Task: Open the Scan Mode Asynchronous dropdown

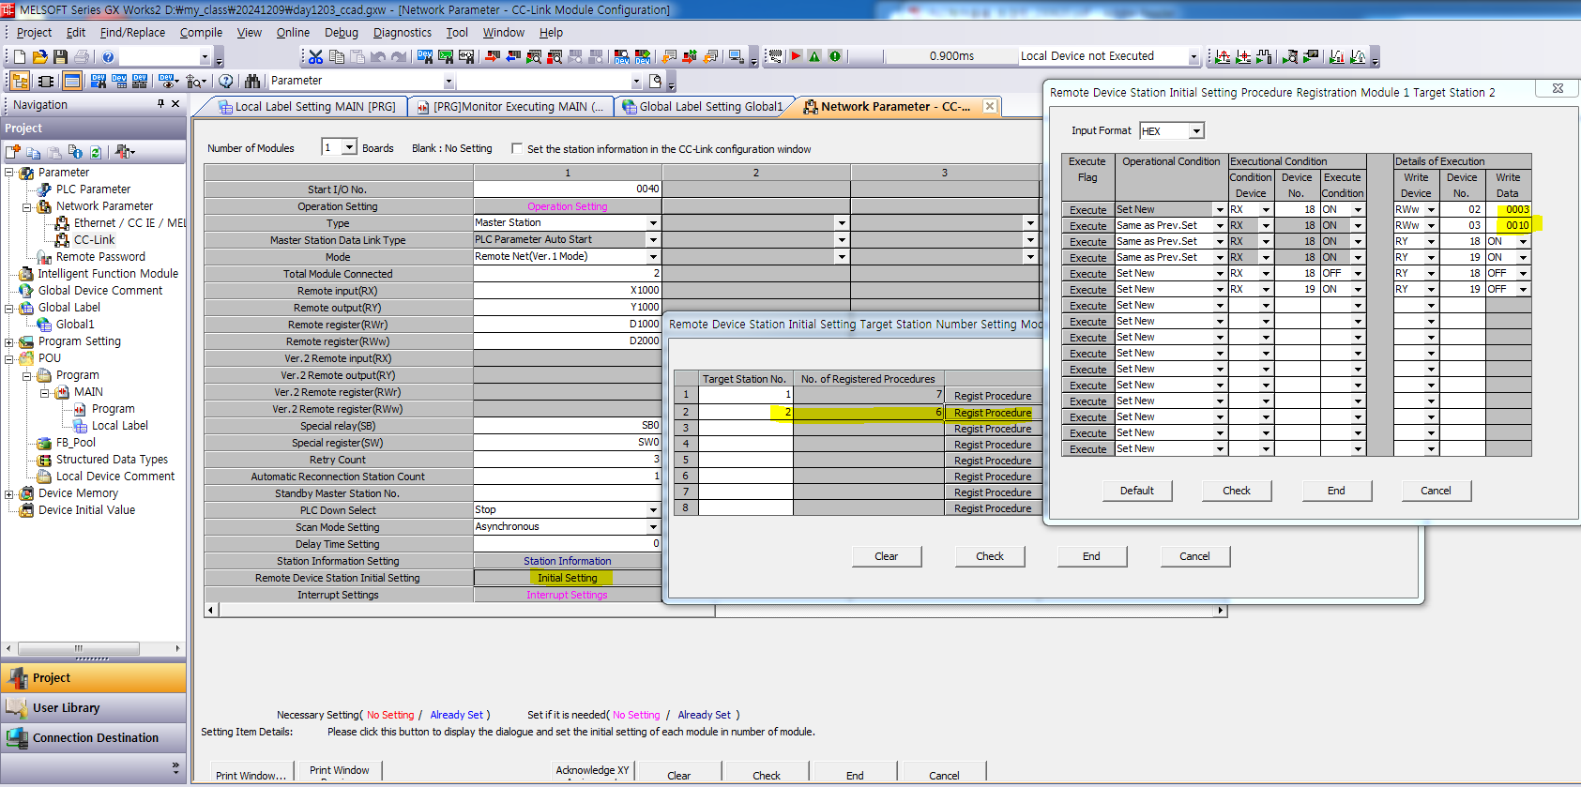Action: click(653, 527)
